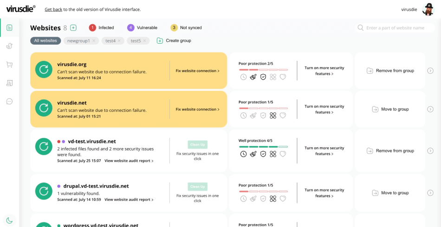Open the receipt sidebar icon

[x=10, y=83]
